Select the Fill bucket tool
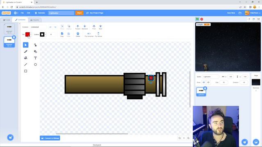Screen dimensions: 262x147 tap(25, 58)
